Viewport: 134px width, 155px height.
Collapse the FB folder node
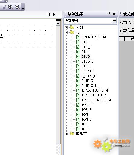(x=66, y=32)
